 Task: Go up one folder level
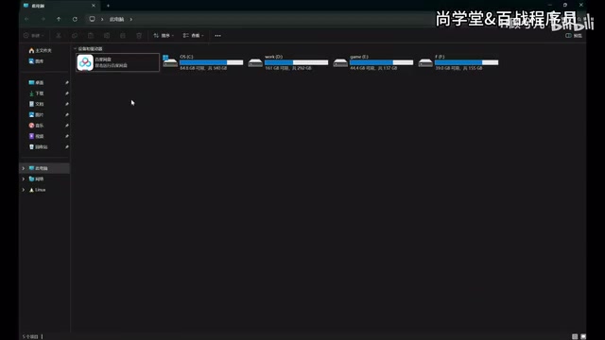coord(59,19)
